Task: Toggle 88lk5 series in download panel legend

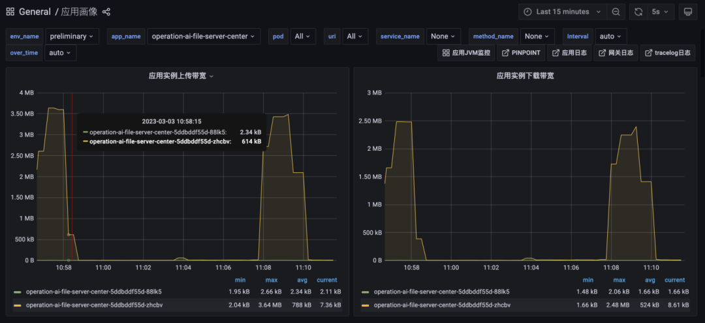Action: coord(442,292)
